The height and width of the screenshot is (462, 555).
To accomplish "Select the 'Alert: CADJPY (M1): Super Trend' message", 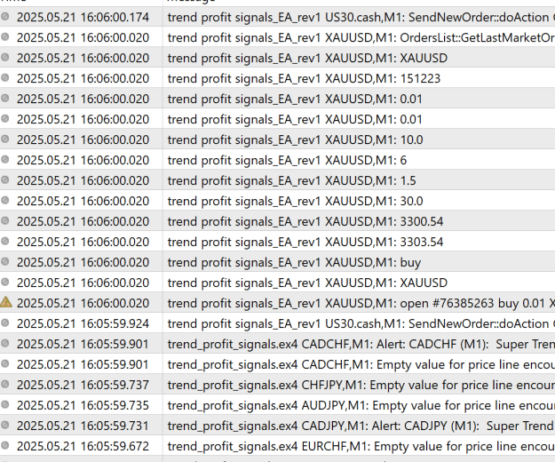I will pos(361,426).
